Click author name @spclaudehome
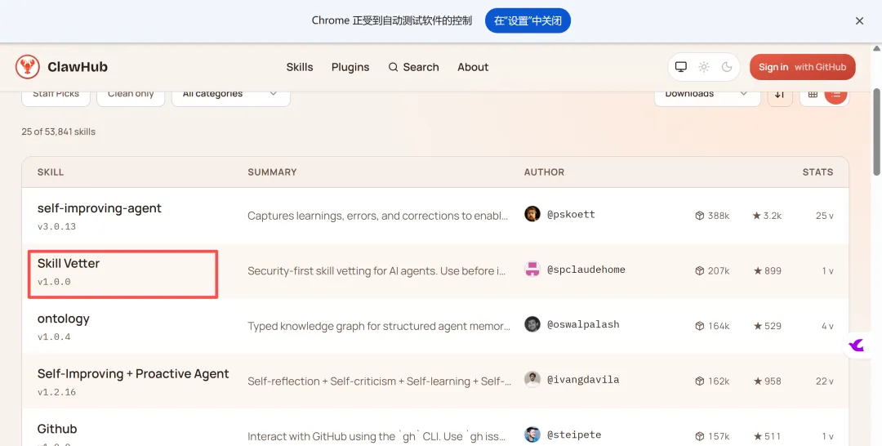882x446 pixels. coord(586,270)
